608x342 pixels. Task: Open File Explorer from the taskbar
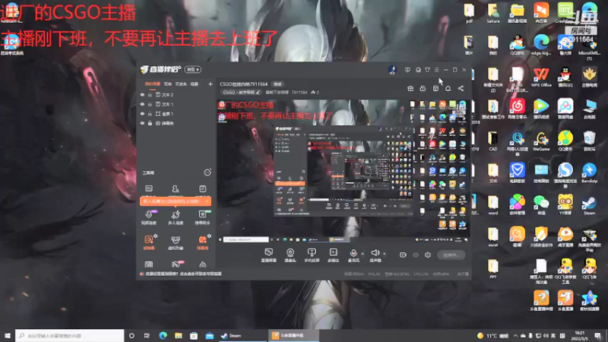point(179,335)
